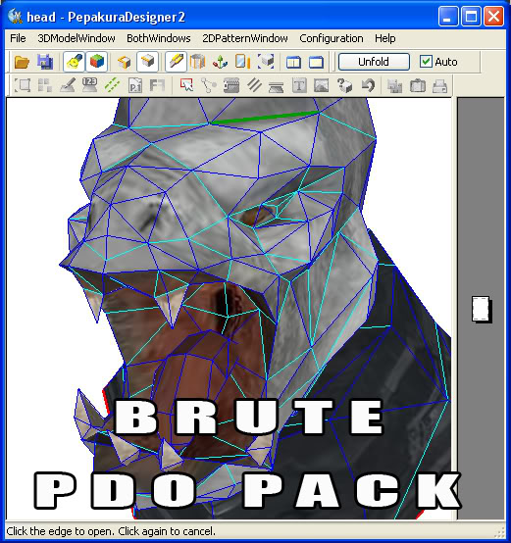The height and width of the screenshot is (543, 511).
Task: Open the Help menu
Action: point(385,38)
